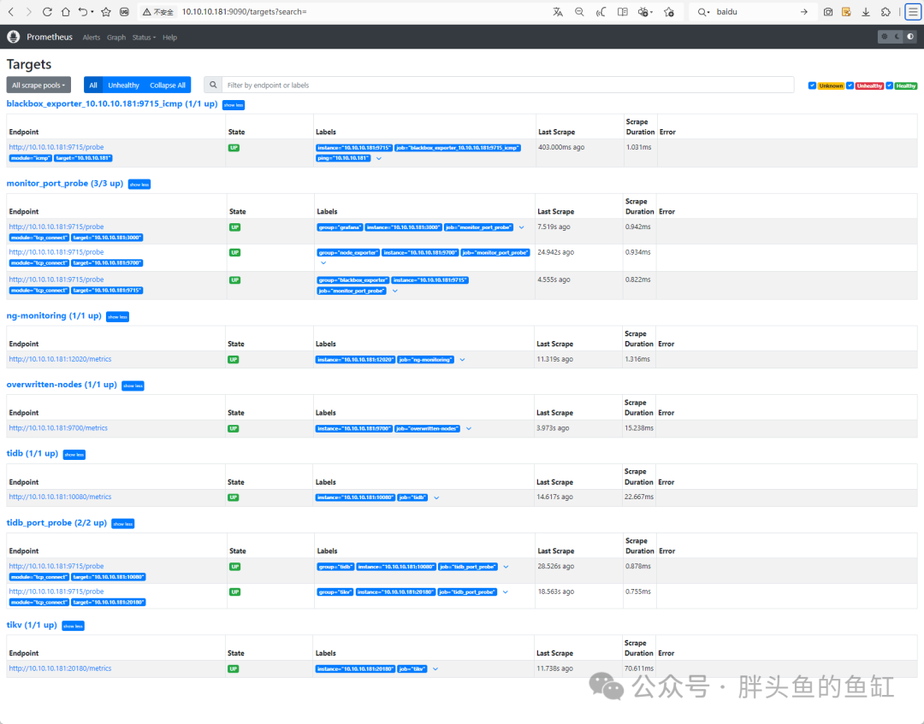Click show less next to tidb_port_probe

click(123, 524)
